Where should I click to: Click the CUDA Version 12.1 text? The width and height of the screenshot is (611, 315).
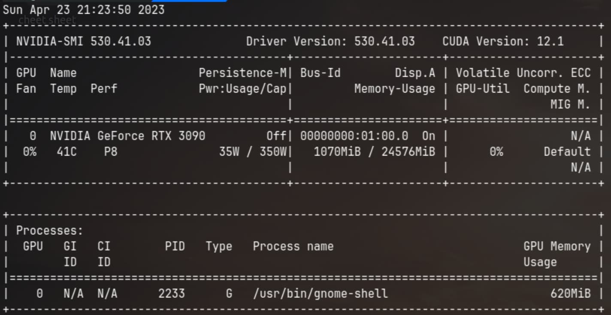pos(503,41)
